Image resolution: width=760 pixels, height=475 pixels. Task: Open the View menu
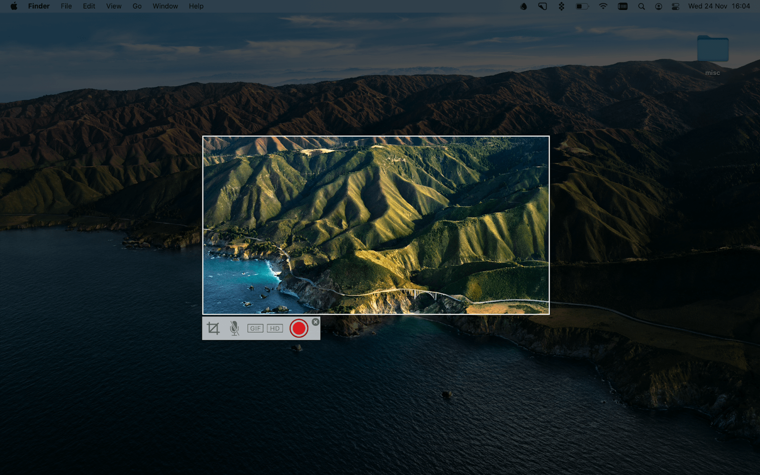click(x=114, y=6)
